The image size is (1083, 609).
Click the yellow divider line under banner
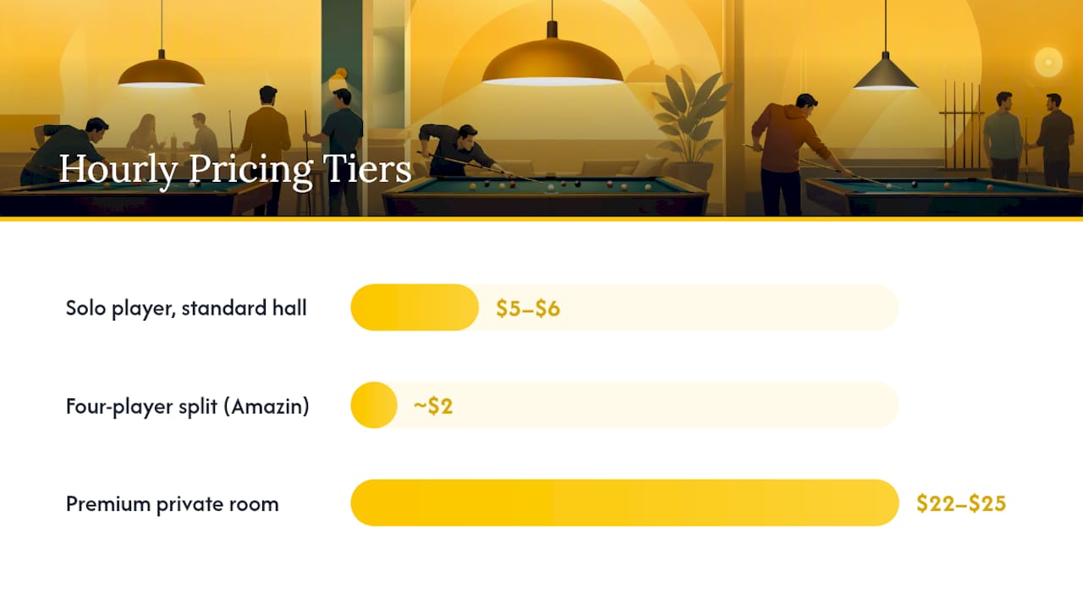click(x=541, y=219)
